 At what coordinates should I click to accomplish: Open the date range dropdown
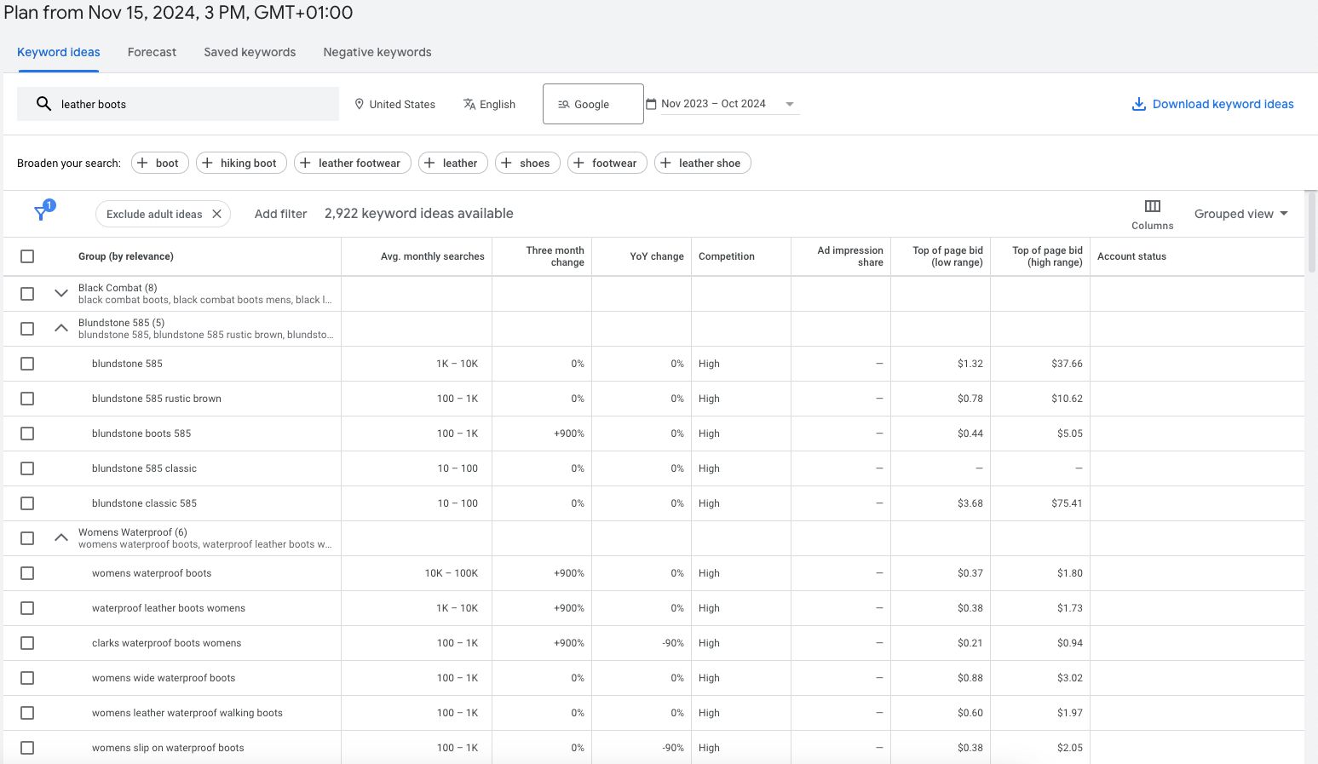click(789, 104)
